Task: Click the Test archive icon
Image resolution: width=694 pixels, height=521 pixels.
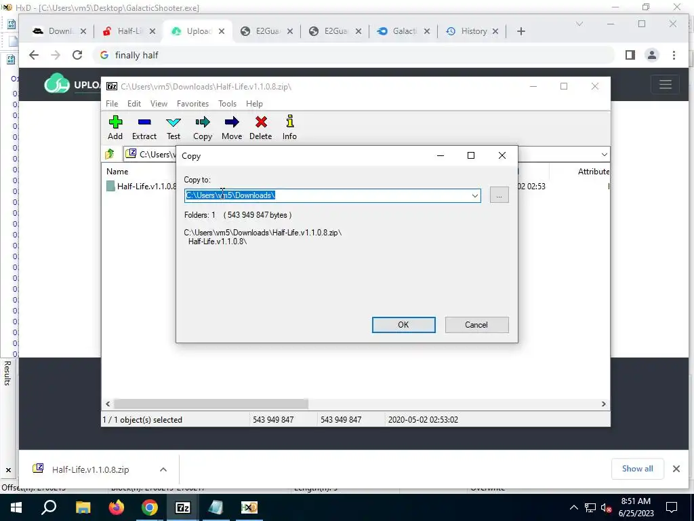Action: [x=173, y=128]
